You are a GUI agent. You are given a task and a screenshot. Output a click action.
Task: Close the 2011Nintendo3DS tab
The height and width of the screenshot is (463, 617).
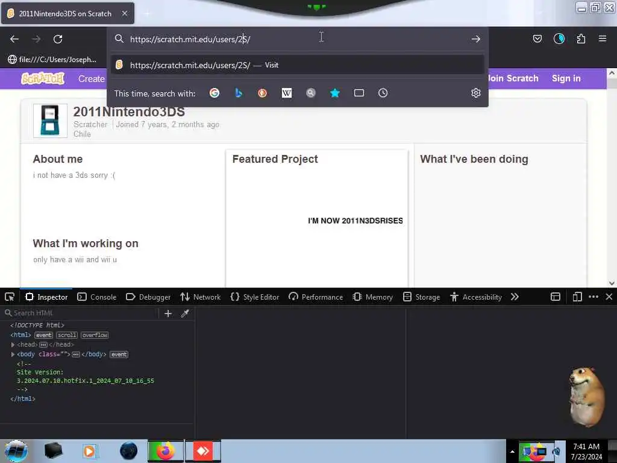[125, 13]
